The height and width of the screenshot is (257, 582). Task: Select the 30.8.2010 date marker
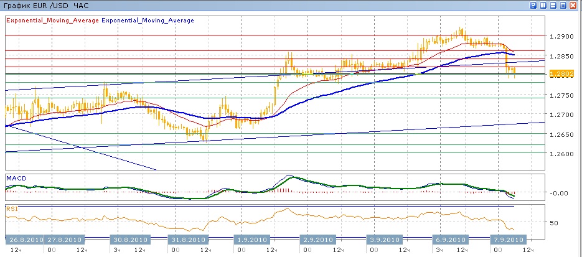tap(129, 240)
